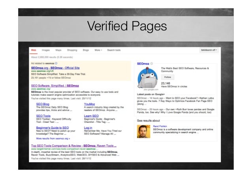The image size is (252, 178).
Task: Go to the Shopping tab
Action: click(72, 50)
